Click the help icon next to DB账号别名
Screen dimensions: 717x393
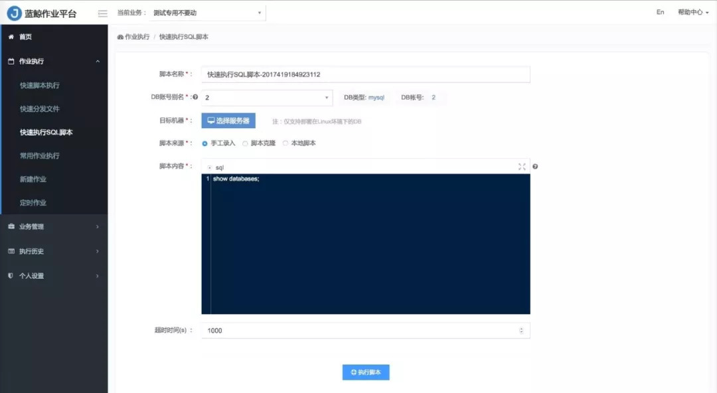click(195, 97)
